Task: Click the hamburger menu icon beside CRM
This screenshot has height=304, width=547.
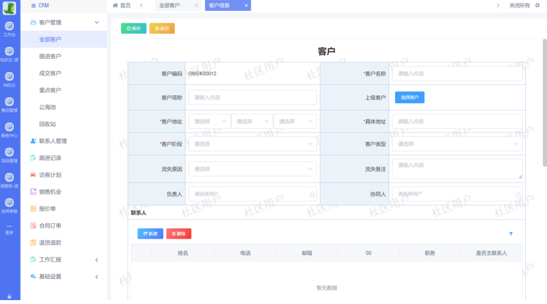Action: 33,6
